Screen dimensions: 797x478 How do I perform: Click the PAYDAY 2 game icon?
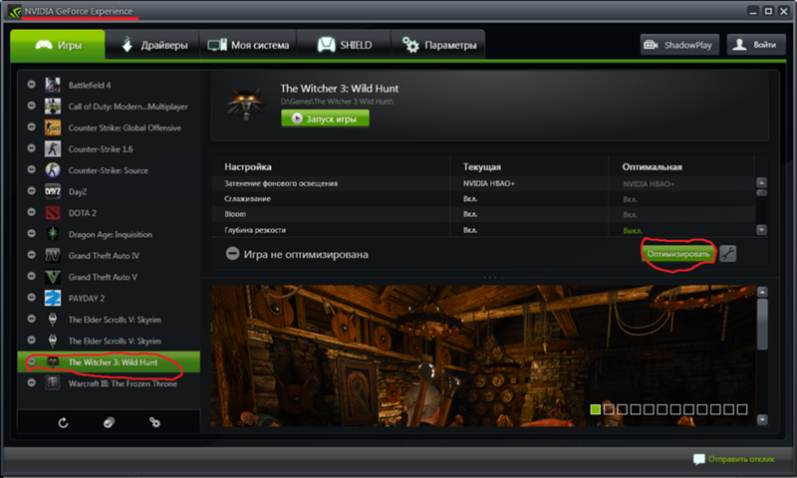[53, 298]
